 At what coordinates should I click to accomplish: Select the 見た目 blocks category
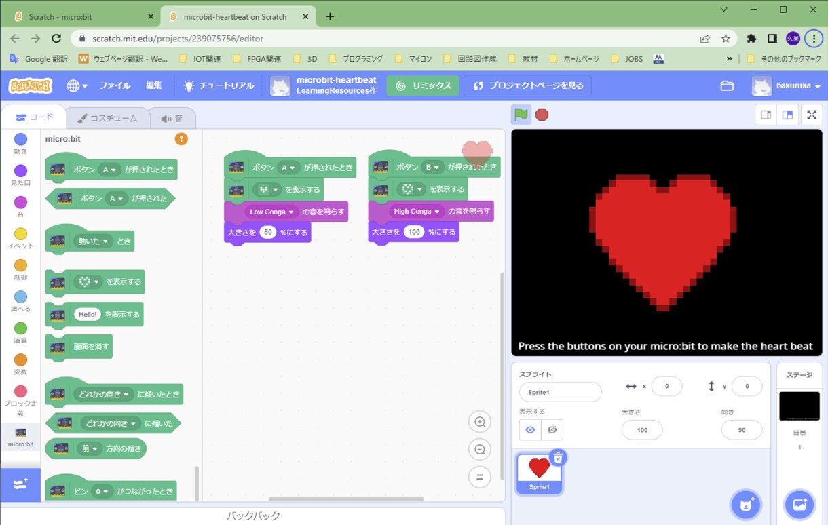20,175
